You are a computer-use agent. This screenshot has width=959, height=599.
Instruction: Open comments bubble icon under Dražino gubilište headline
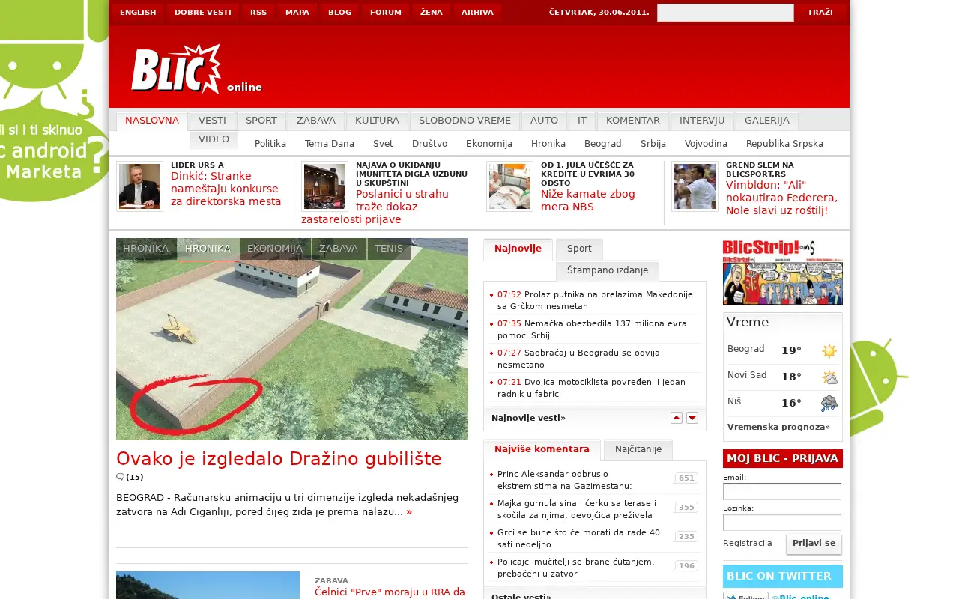click(120, 477)
